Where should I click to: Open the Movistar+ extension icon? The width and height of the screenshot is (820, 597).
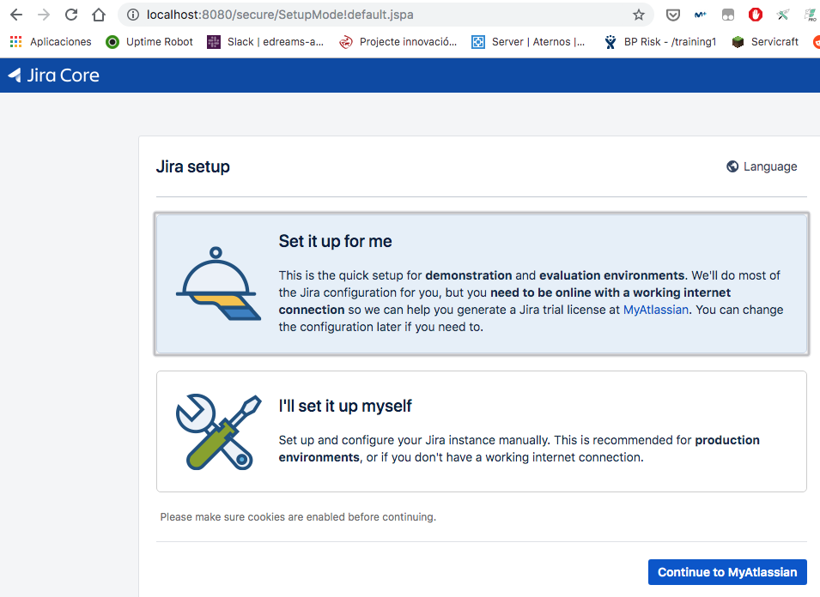699,14
